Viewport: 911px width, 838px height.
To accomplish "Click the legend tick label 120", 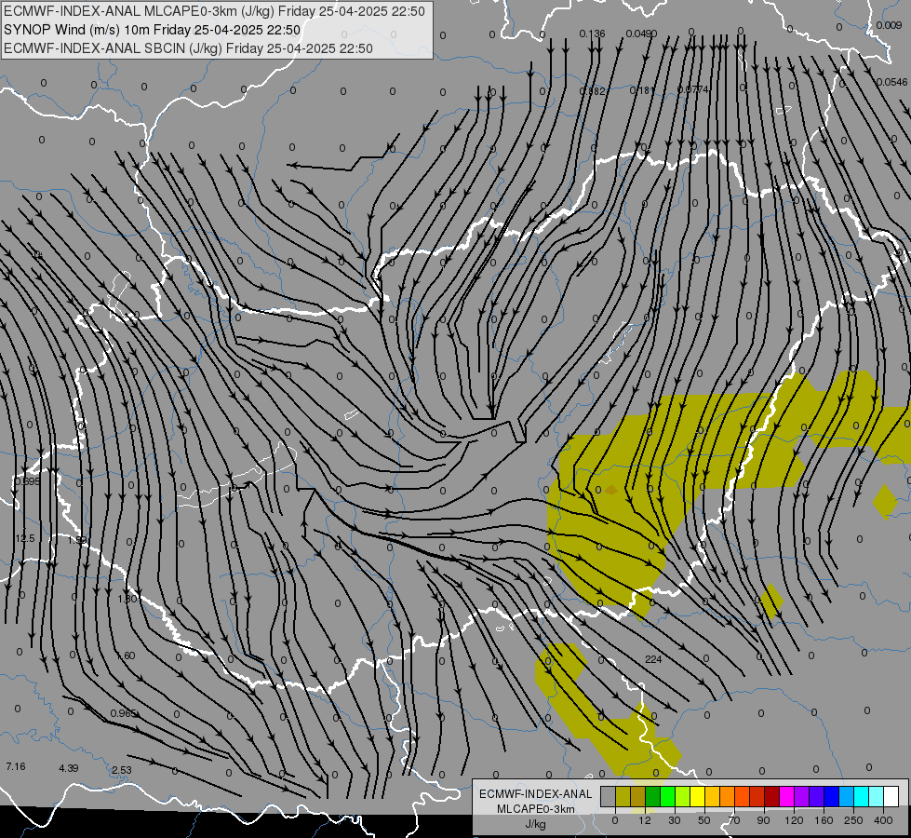I will point(794,820).
